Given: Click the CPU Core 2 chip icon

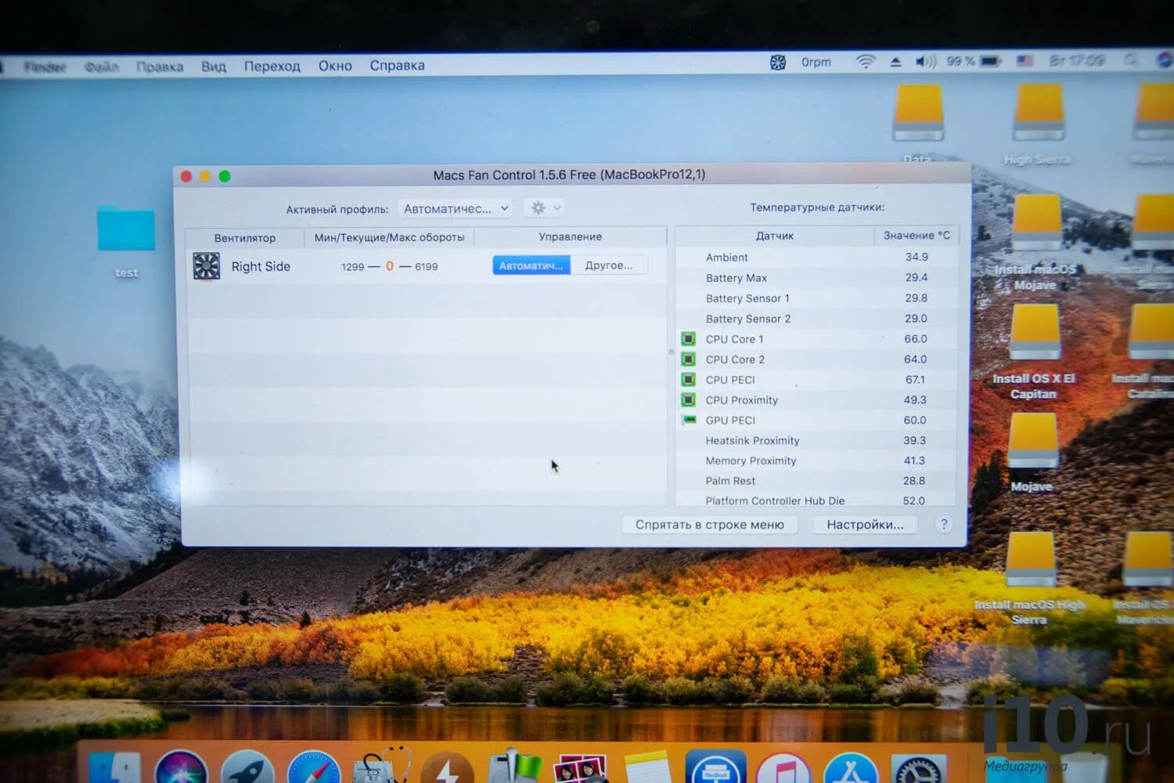Looking at the screenshot, I should pyautogui.click(x=689, y=359).
